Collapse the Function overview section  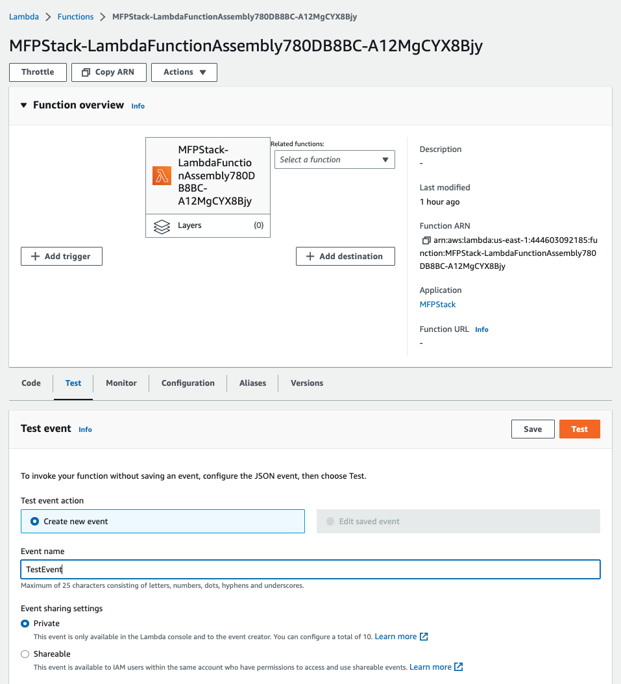(23, 105)
